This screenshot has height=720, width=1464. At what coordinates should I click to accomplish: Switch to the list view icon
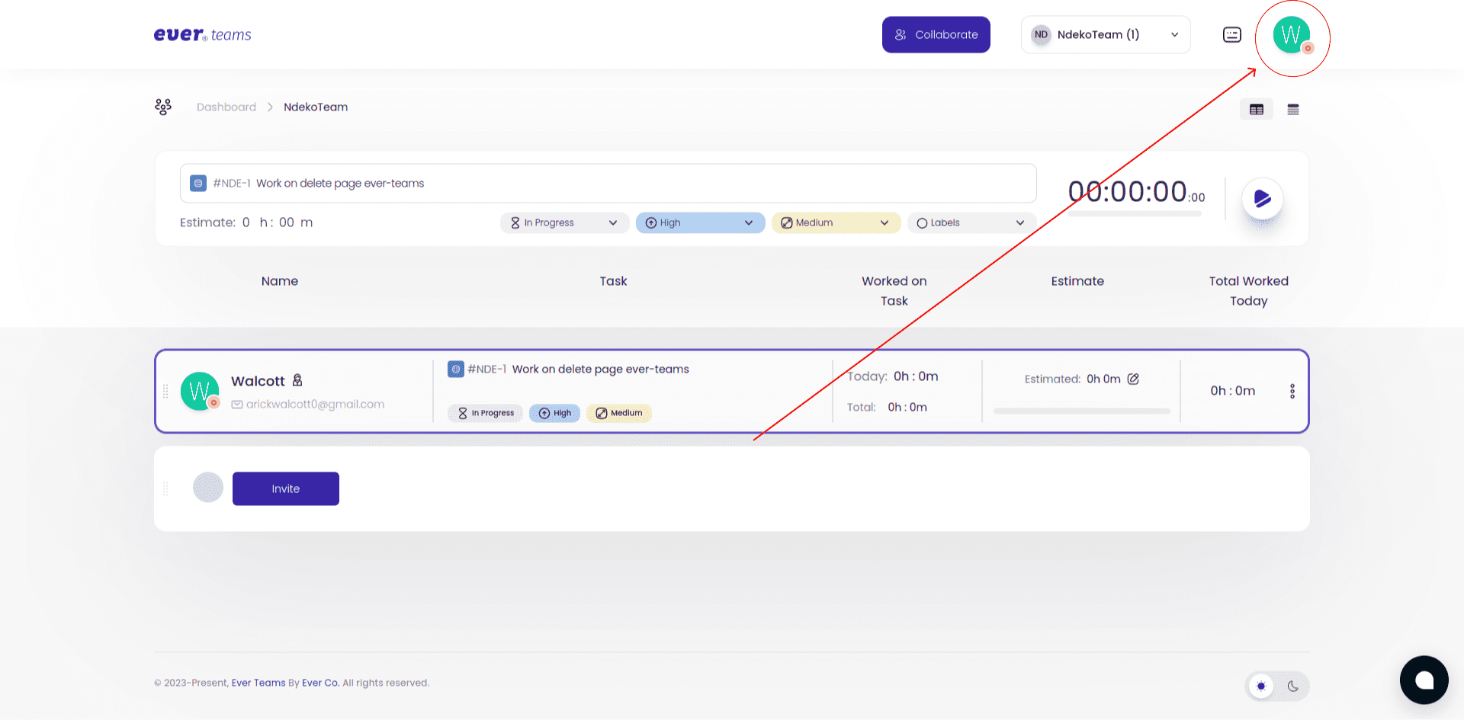coord(1293,109)
